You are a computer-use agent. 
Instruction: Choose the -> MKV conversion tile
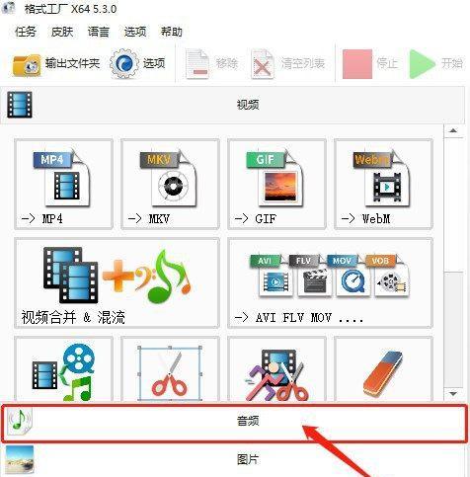170,184
